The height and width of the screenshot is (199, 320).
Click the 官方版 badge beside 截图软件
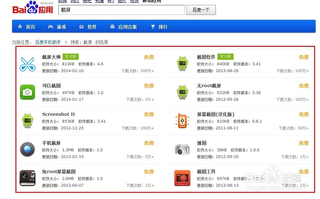click(226, 57)
